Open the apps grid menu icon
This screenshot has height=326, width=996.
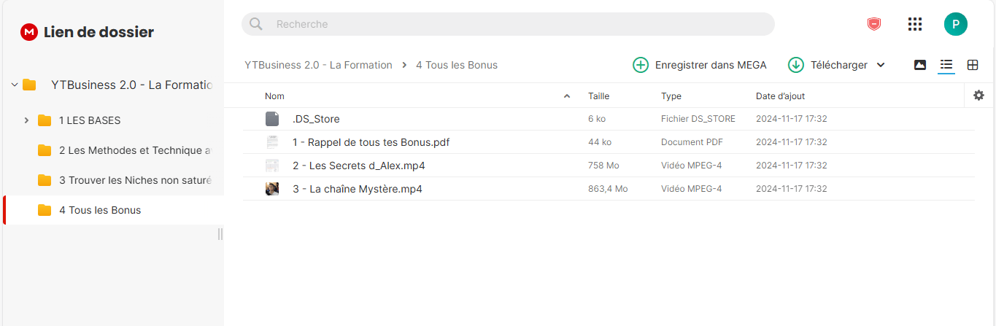click(915, 24)
